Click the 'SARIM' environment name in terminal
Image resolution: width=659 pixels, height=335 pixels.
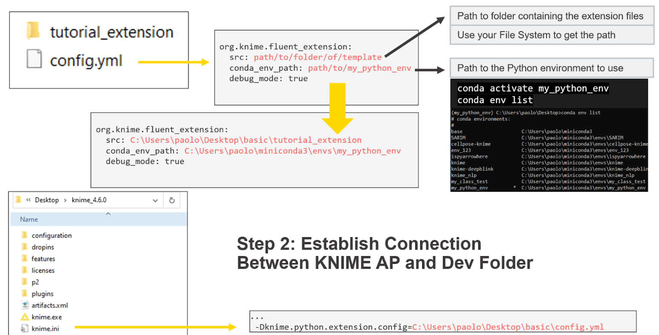(x=458, y=138)
